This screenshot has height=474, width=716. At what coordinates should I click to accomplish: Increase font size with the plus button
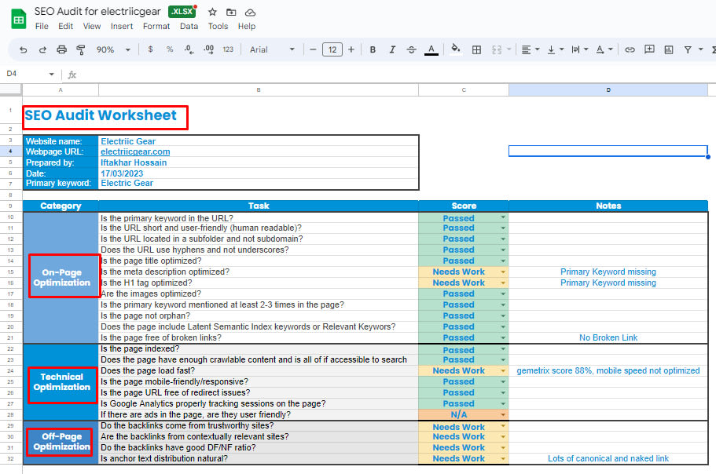coord(351,49)
